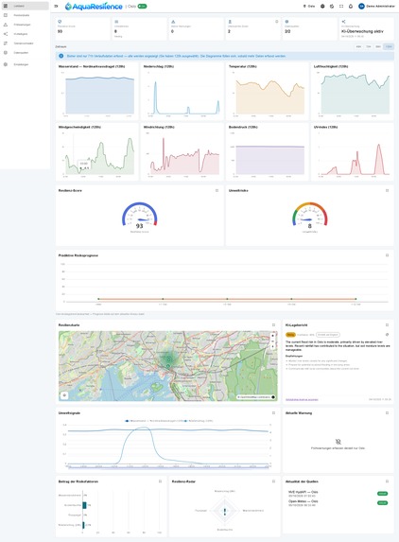Expand the Umweltsignale card
The image size is (399, 542).
click(x=273, y=412)
